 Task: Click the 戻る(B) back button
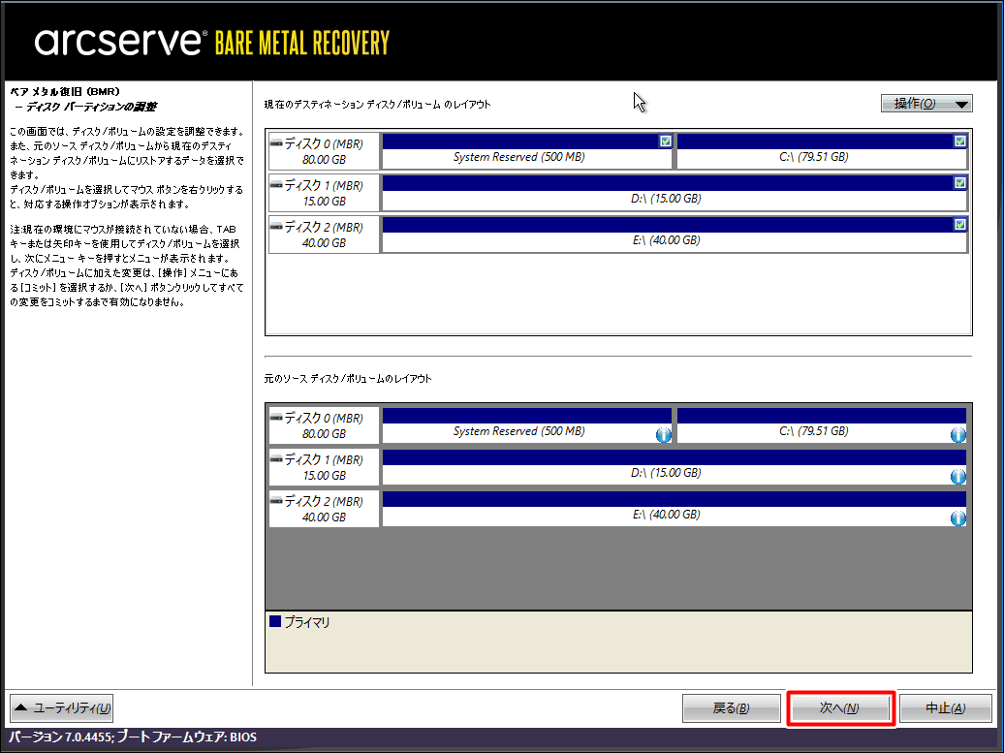(x=732, y=708)
